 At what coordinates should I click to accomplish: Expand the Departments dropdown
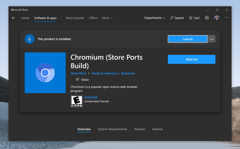[x=155, y=18]
